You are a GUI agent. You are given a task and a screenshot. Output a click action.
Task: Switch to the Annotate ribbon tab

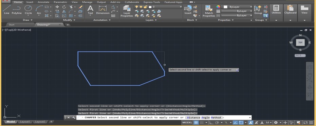[43, 2]
